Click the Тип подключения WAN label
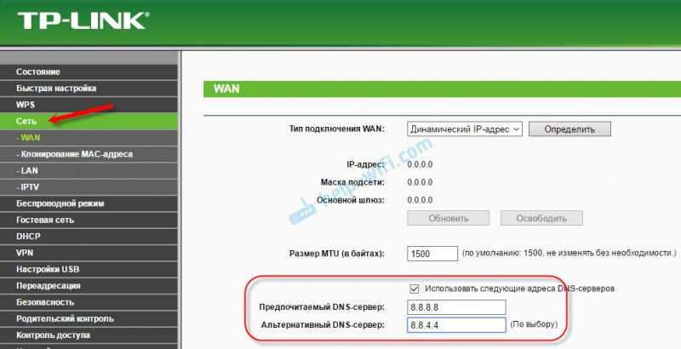This screenshot has height=349, width=681. (x=336, y=129)
